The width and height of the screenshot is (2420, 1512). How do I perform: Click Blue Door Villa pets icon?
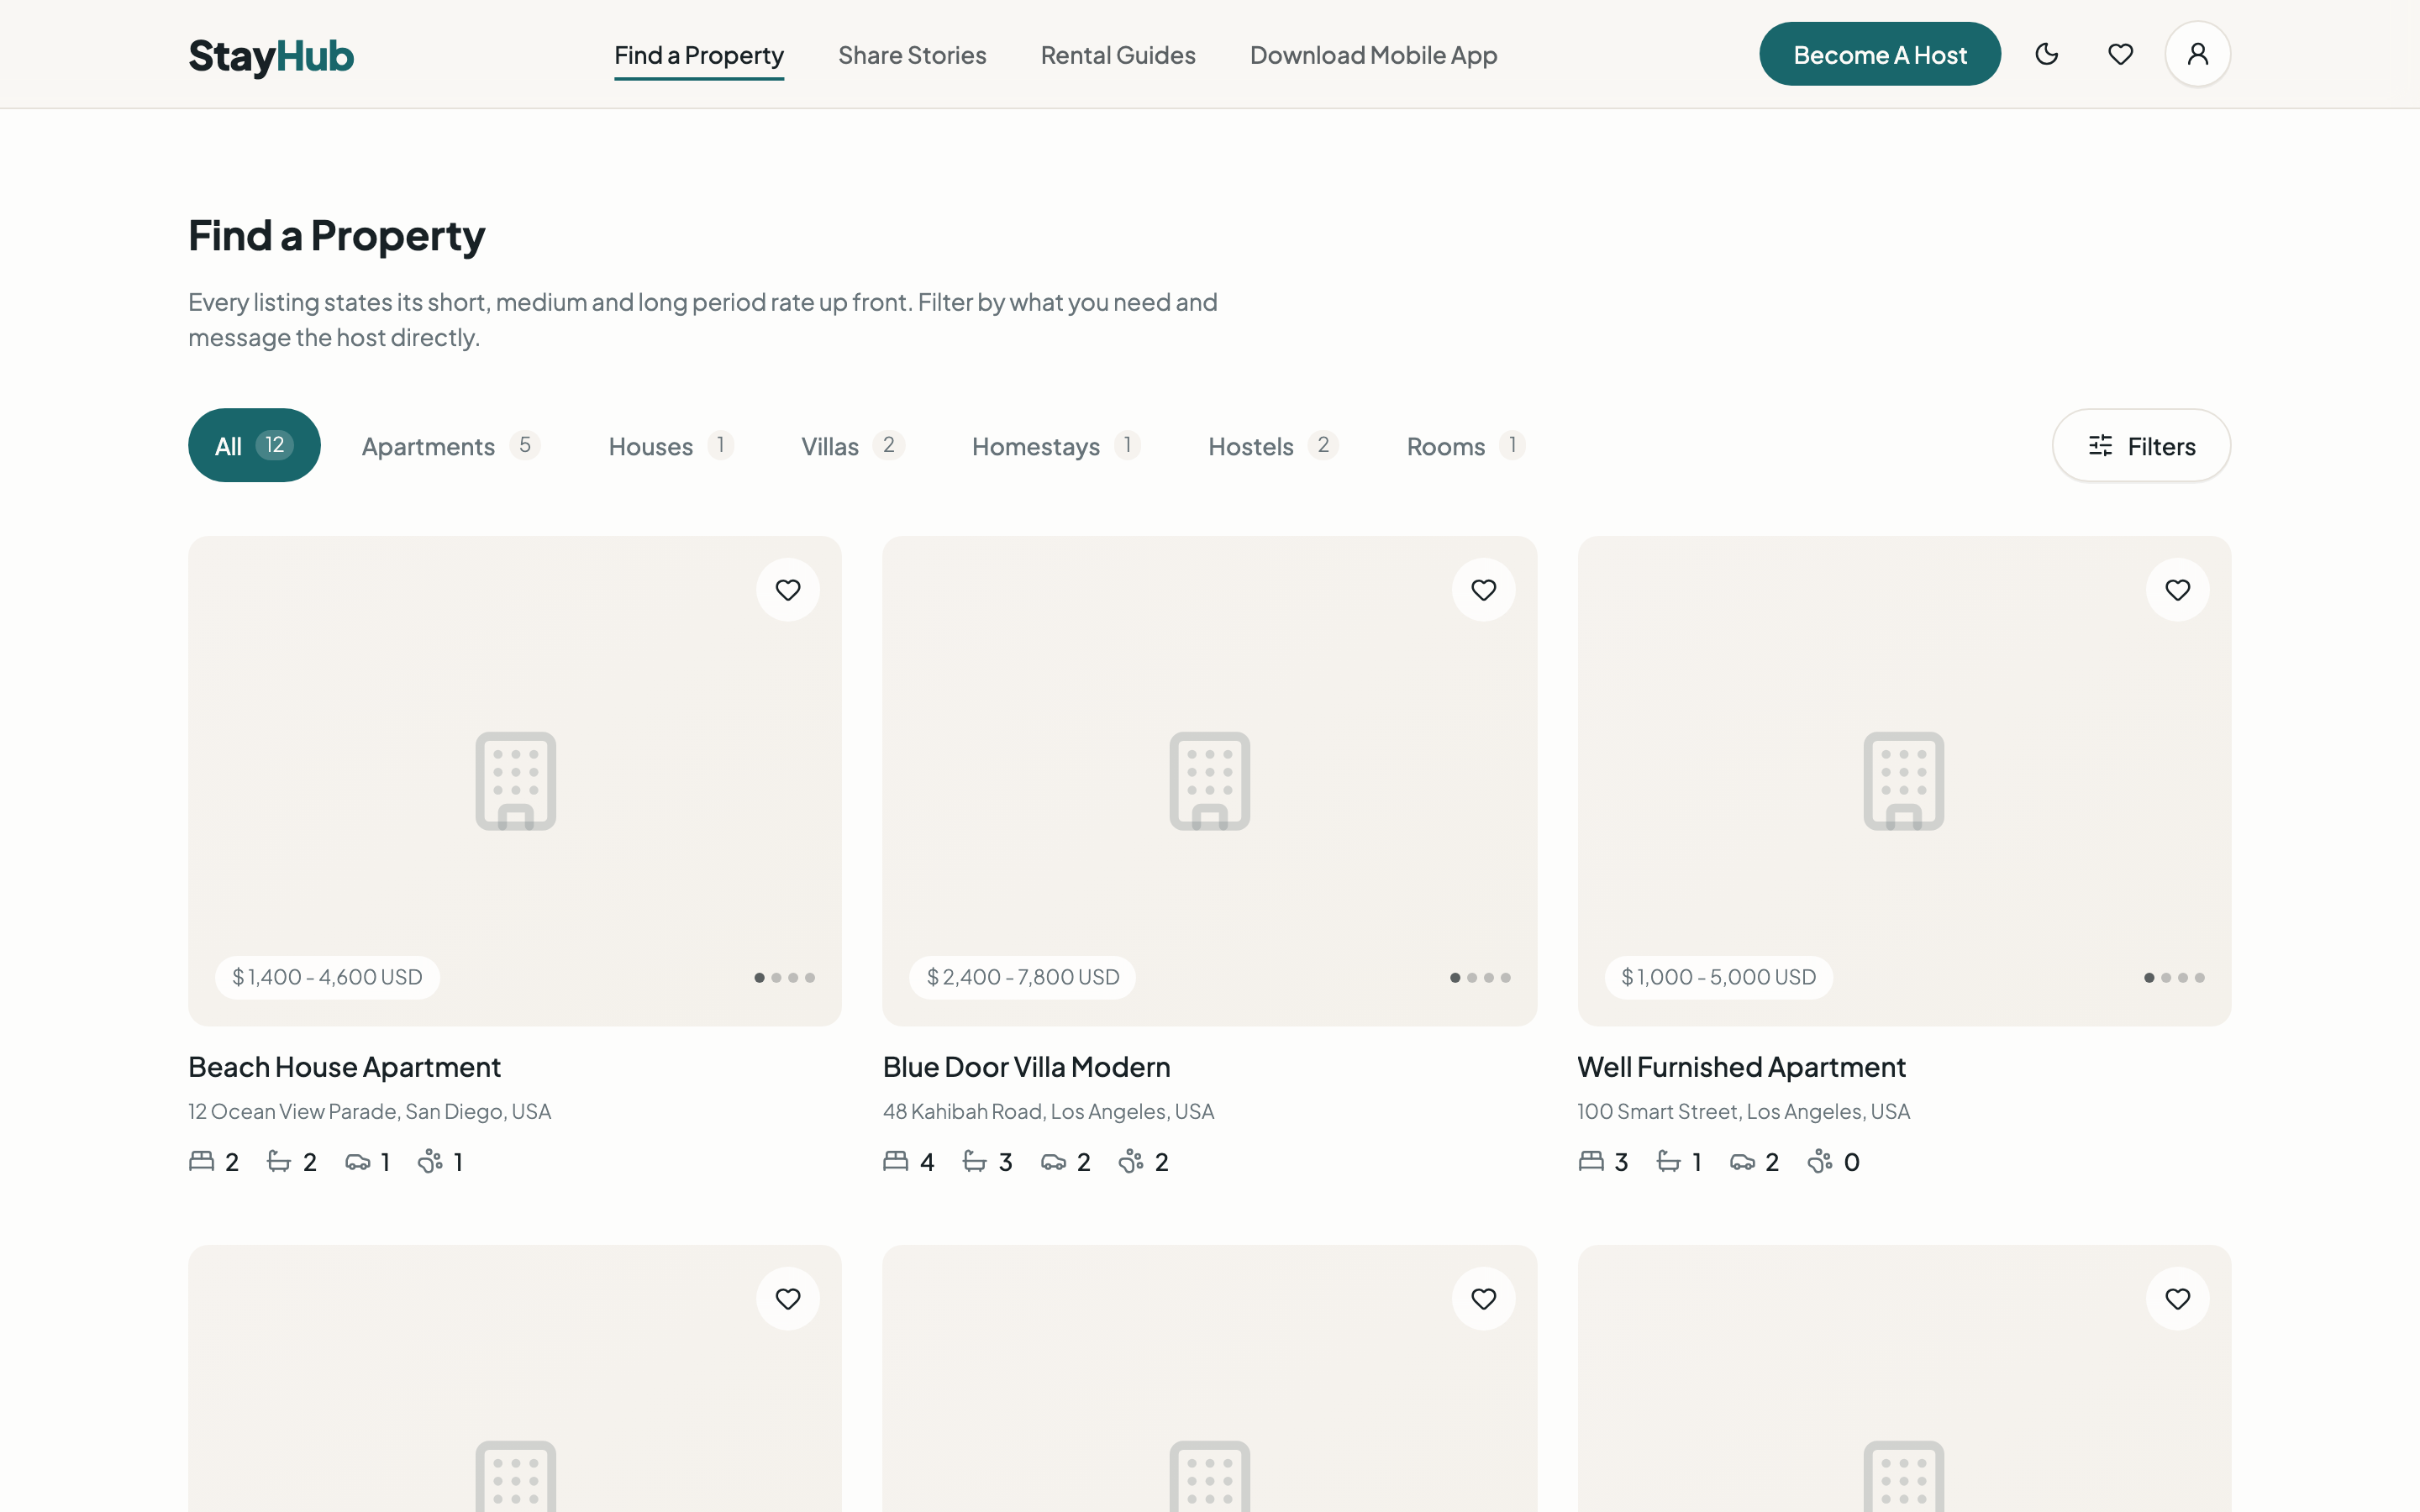point(1131,1160)
